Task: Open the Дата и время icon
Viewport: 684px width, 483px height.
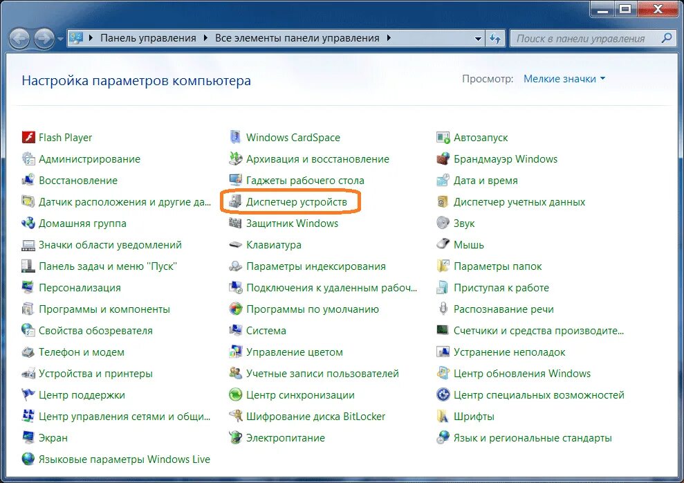Action: [443, 180]
